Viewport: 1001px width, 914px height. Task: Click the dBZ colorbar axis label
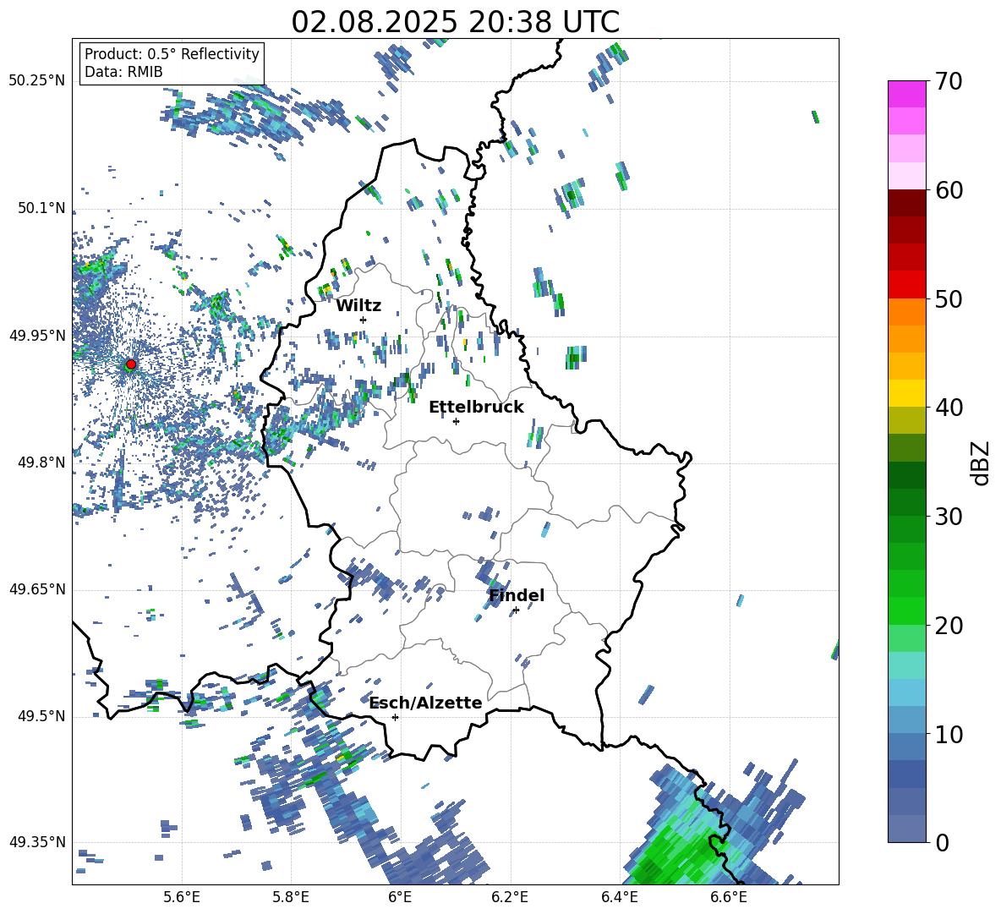pos(982,462)
